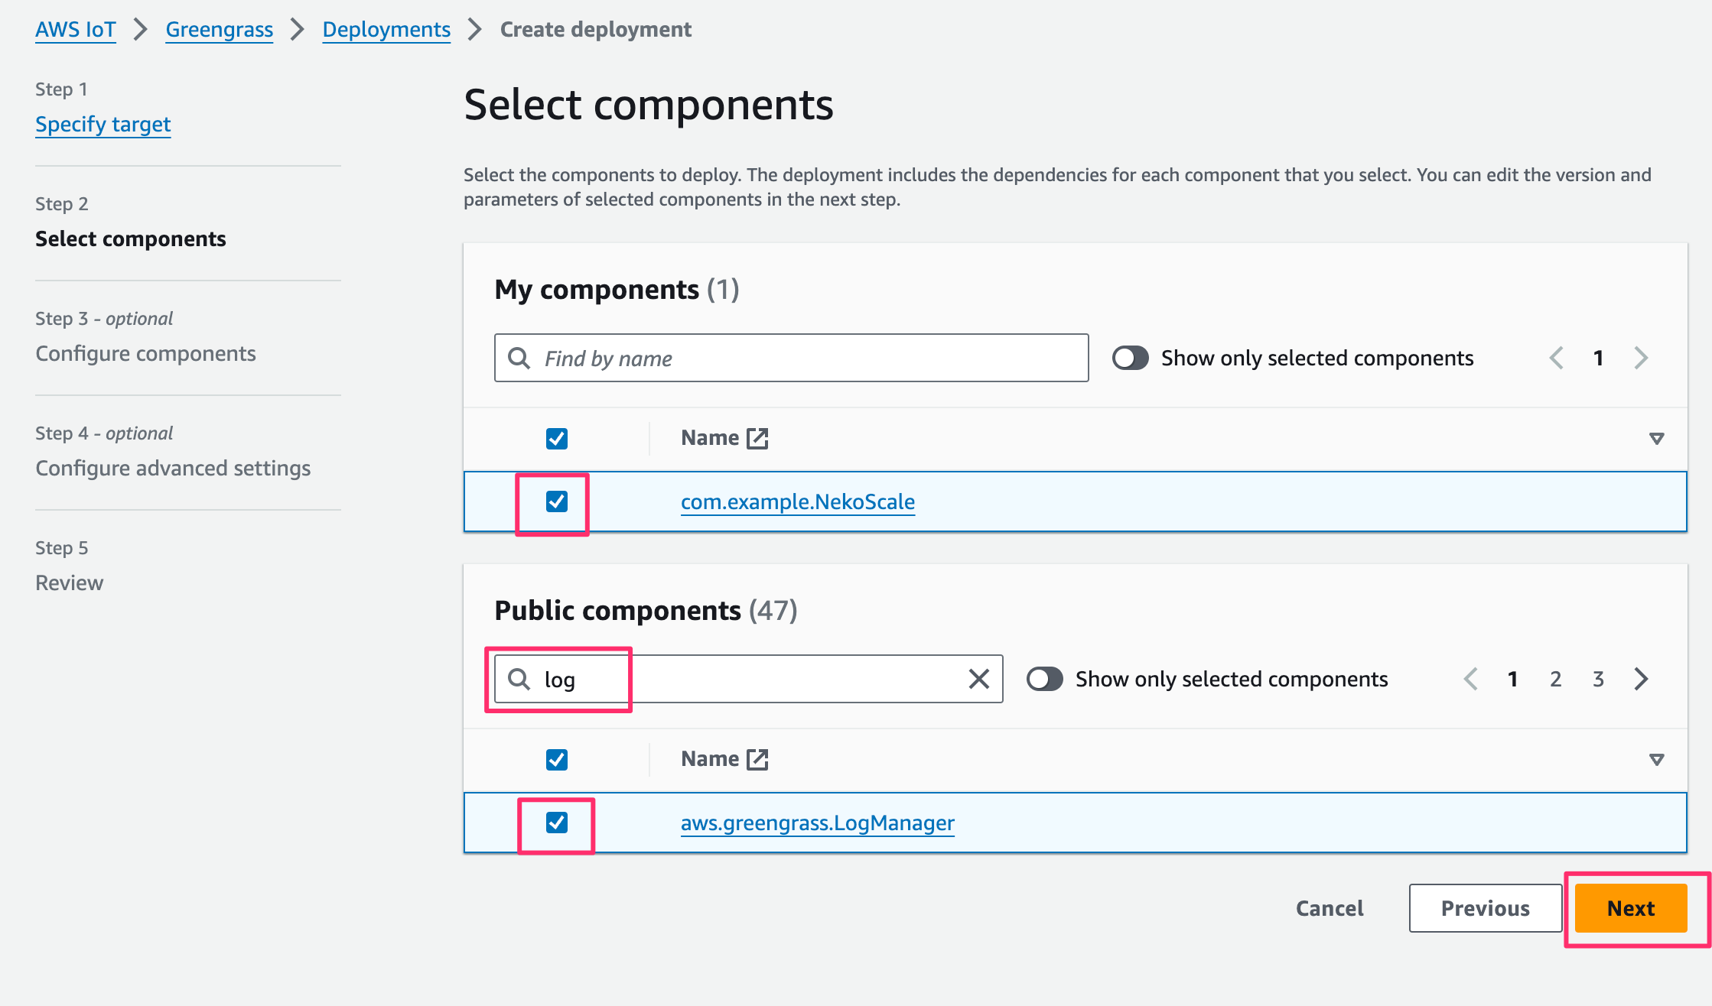The image size is (1712, 1006).
Task: Toggle Show only selected in My components
Action: tap(1130, 358)
